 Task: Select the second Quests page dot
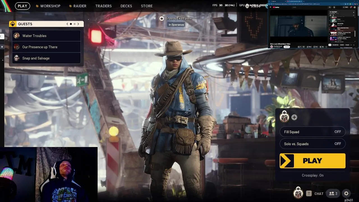click(x=74, y=24)
